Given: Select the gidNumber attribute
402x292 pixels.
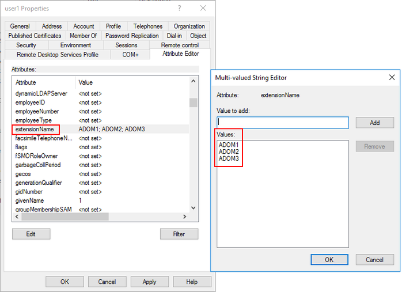Looking at the screenshot, I should pos(100,192).
